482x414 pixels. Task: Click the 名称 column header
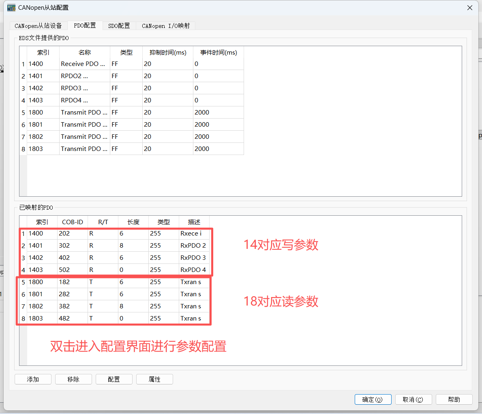(x=85, y=53)
